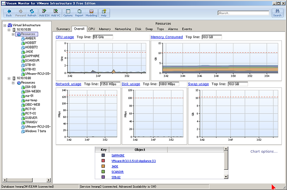The height and width of the screenshot is (190, 287).
Task: Collapse the Virtual Infrastructure tree node
Action: 5,25
